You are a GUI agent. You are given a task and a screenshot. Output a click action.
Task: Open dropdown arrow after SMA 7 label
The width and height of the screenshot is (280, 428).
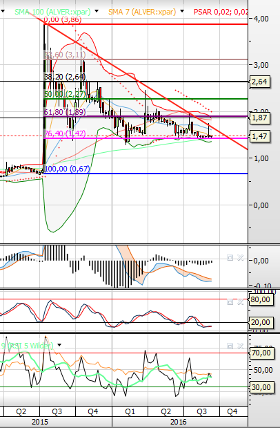coord(182,11)
